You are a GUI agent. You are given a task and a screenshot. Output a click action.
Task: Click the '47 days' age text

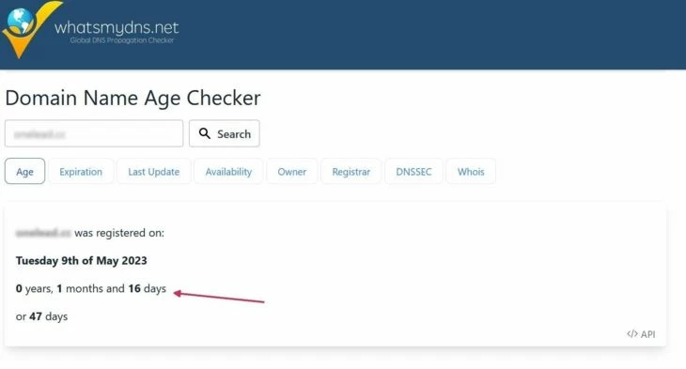(x=49, y=316)
